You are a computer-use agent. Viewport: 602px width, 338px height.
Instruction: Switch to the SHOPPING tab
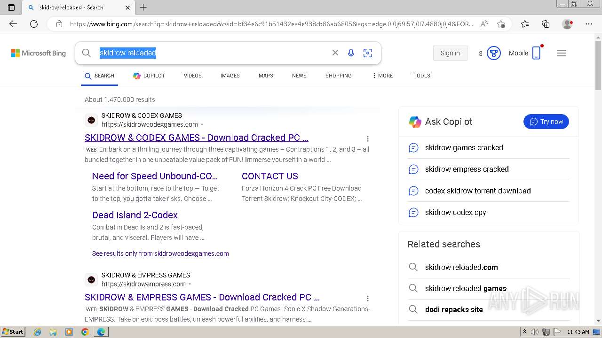339,76
